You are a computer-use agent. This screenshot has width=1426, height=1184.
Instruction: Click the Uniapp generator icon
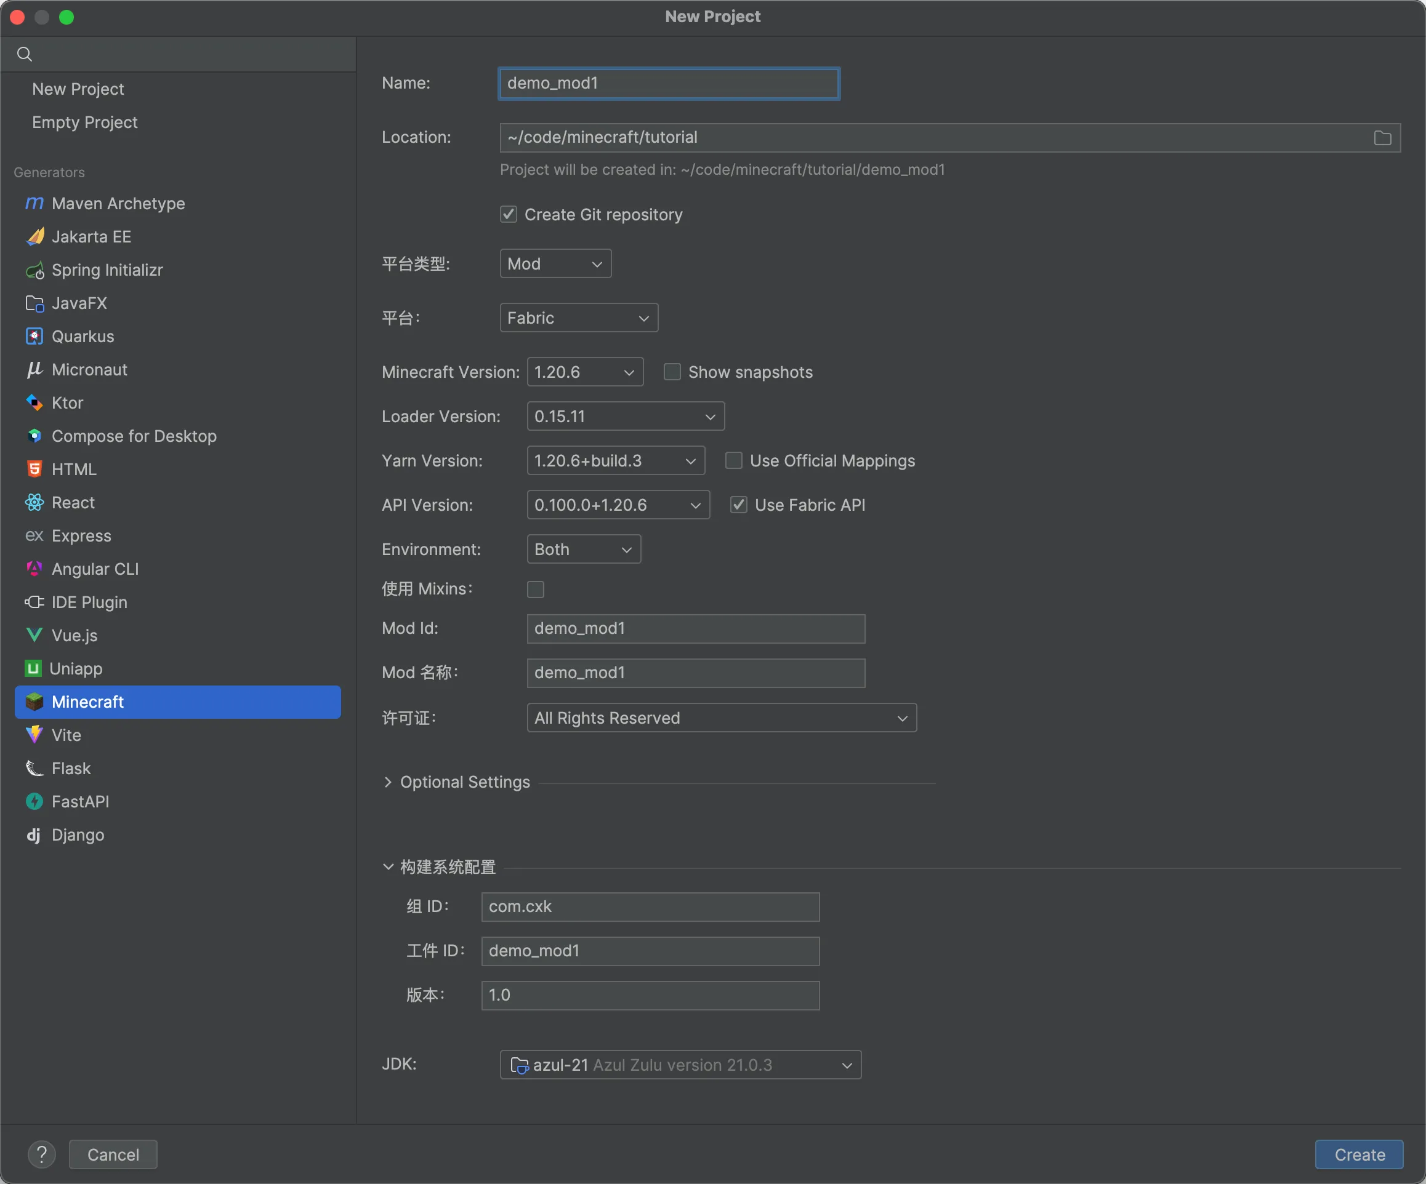(x=33, y=669)
